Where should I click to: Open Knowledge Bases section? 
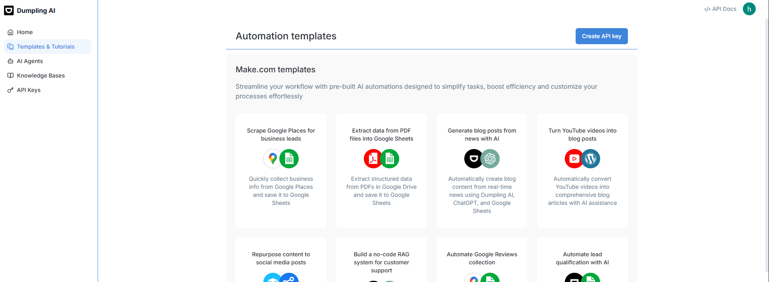(x=47, y=76)
